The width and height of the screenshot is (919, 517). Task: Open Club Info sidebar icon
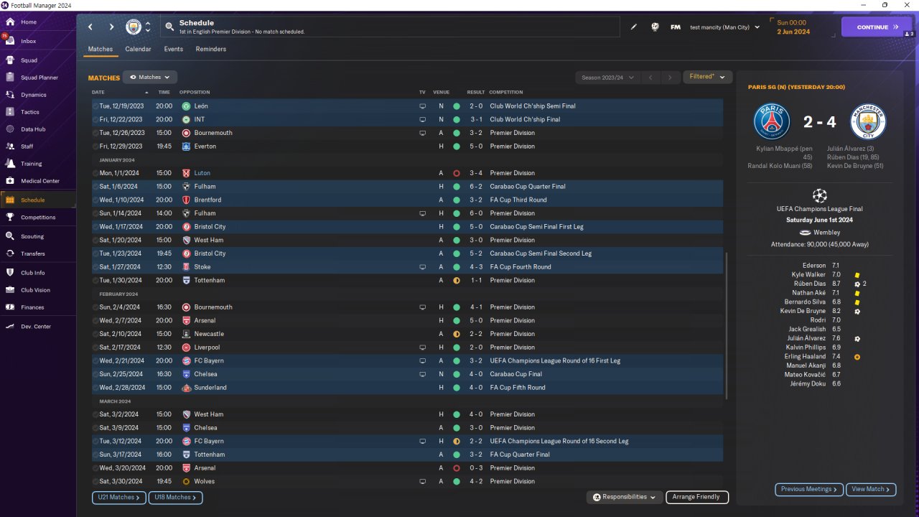(10, 273)
